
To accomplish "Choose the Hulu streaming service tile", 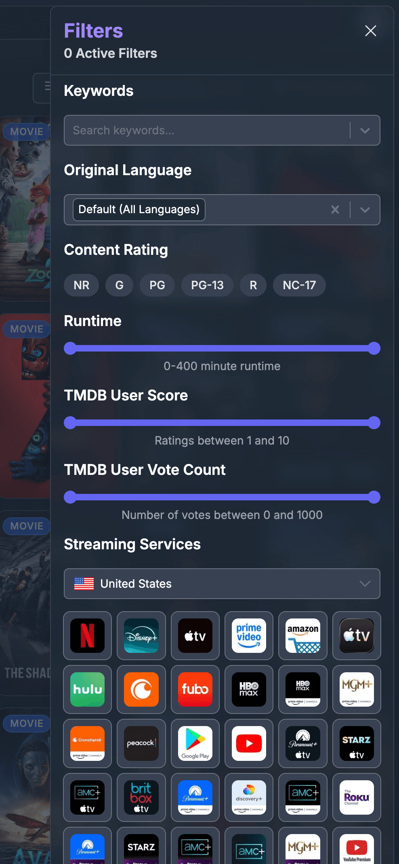I will pyautogui.click(x=87, y=689).
